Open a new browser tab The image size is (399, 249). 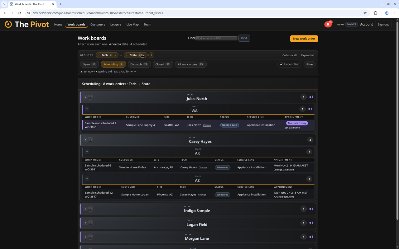coord(61,4)
